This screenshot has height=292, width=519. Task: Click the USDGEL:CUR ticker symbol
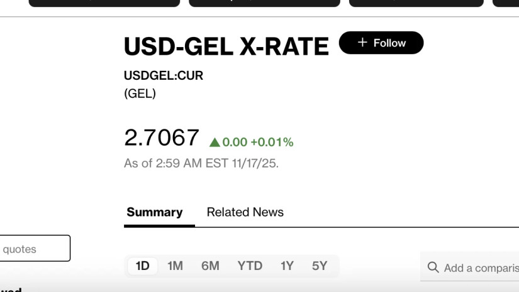click(164, 76)
